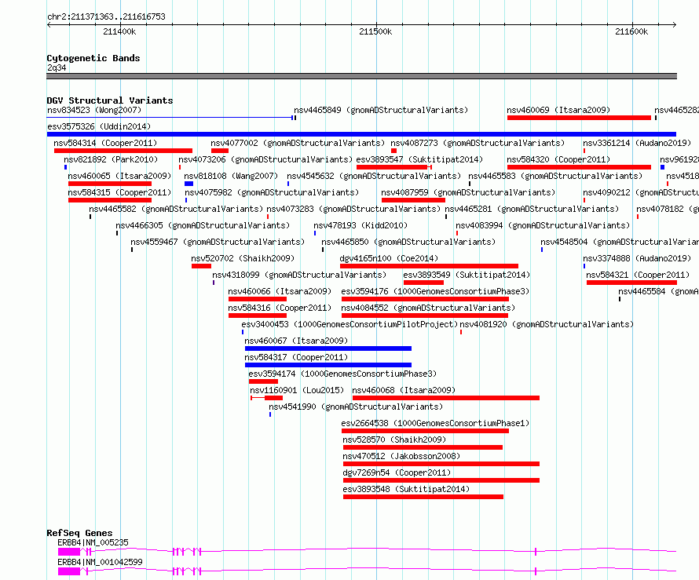Viewport: 699px width, 580px height.
Task: Click the DGV Structural Variants track title
Action: point(110,100)
